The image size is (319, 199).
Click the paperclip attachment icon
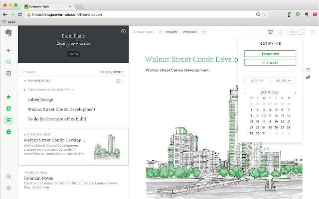coord(308,77)
